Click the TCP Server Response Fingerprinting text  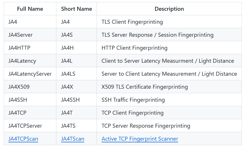coord(146,126)
